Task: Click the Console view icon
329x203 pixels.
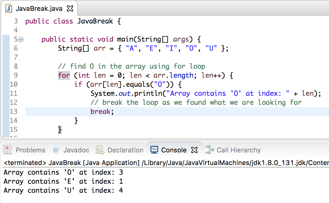Action: point(154,150)
